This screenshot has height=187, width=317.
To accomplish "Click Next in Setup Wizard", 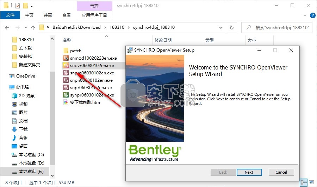I will pyautogui.click(x=249, y=172).
